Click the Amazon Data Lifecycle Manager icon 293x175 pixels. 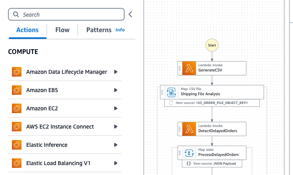17,72
